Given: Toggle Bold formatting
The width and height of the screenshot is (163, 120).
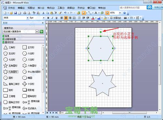Looking at the screenshot, I should (48, 18).
